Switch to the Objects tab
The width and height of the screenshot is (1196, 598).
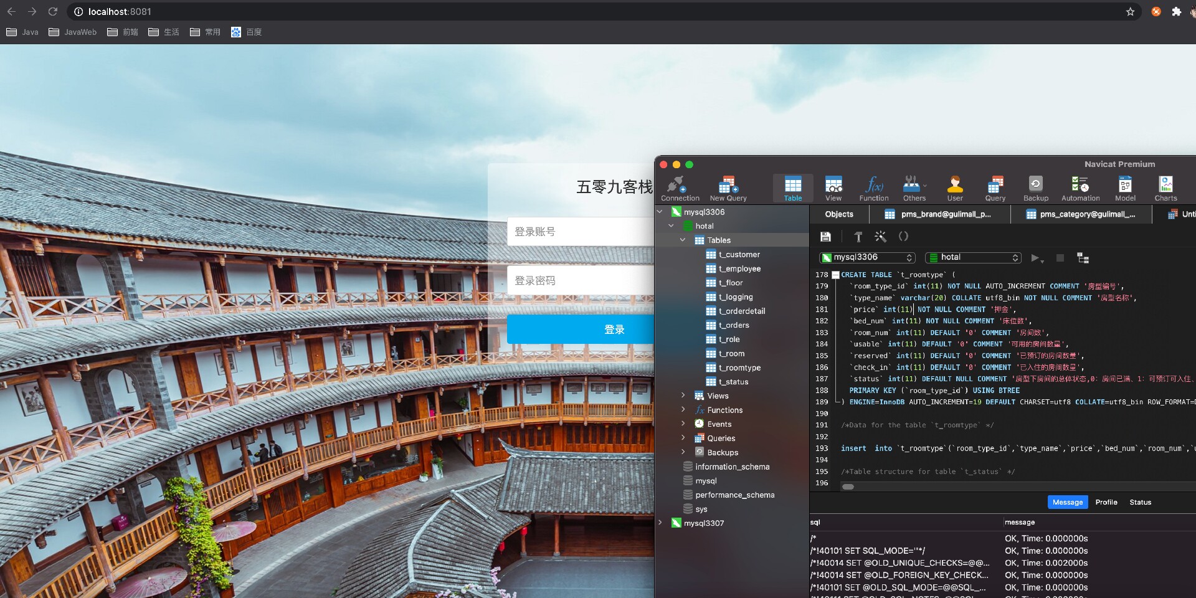tap(839, 214)
